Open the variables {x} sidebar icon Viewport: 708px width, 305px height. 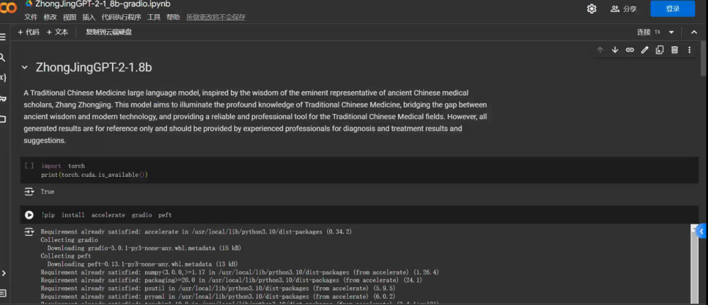[3, 78]
